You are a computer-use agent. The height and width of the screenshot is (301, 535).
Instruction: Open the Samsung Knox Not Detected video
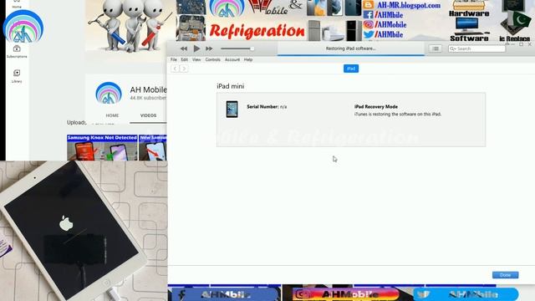102,147
